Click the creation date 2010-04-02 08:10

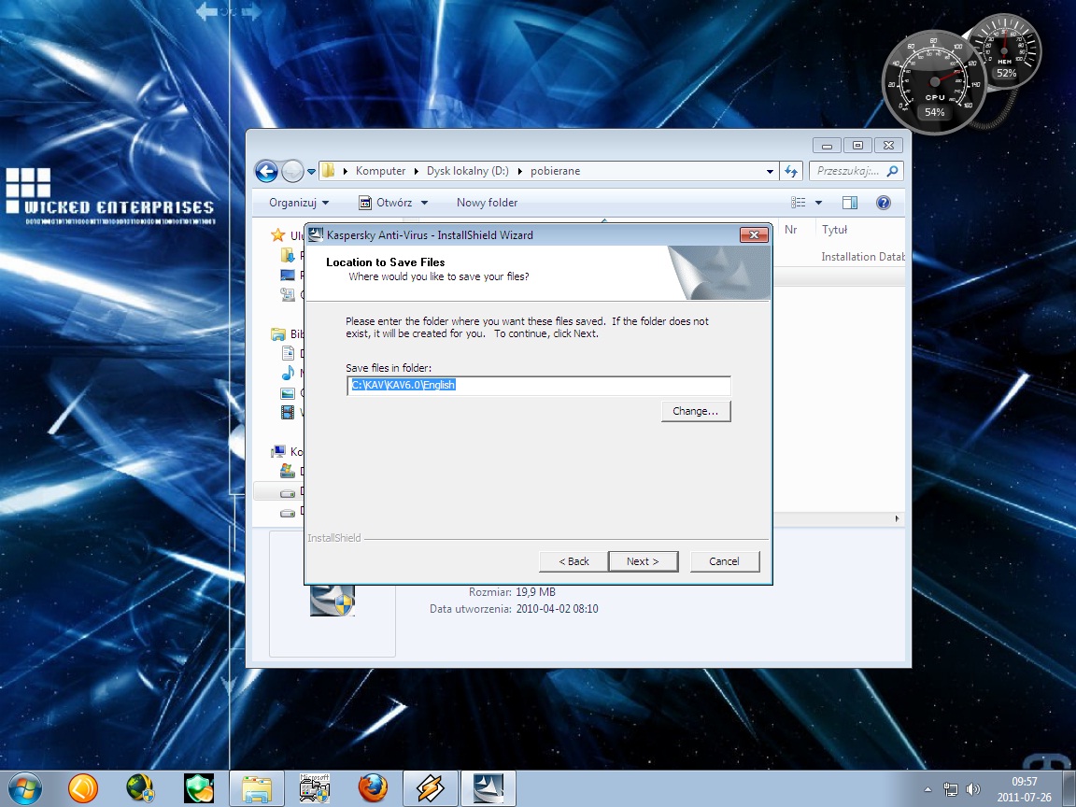pos(558,609)
